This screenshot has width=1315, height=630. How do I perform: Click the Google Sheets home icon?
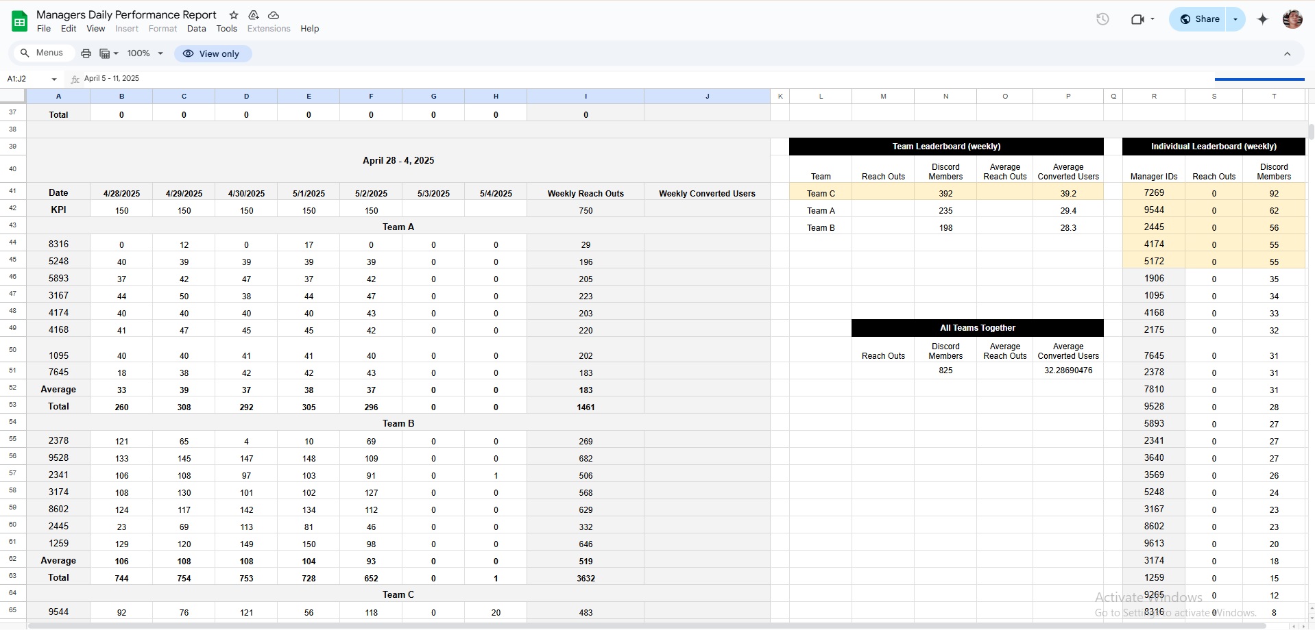pos(20,21)
